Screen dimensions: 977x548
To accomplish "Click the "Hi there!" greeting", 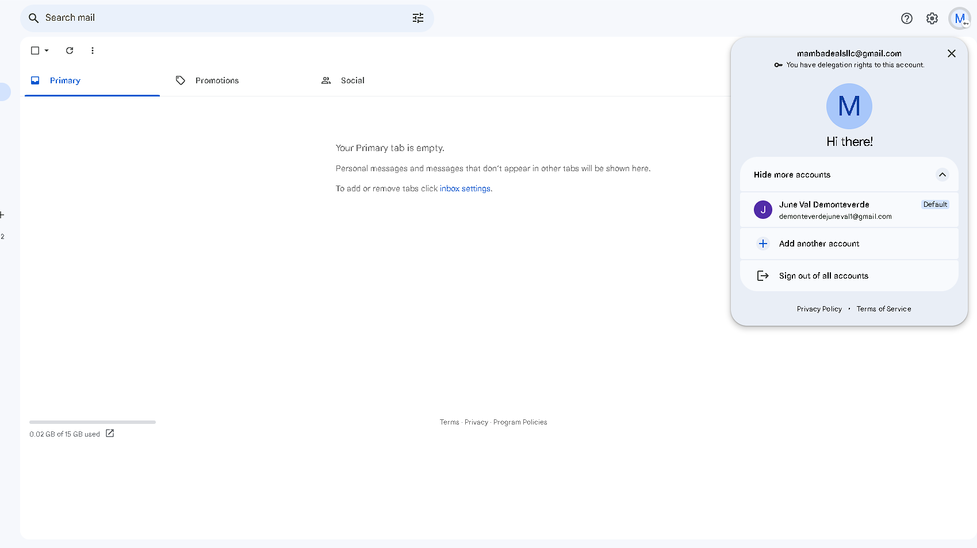I will tap(849, 141).
